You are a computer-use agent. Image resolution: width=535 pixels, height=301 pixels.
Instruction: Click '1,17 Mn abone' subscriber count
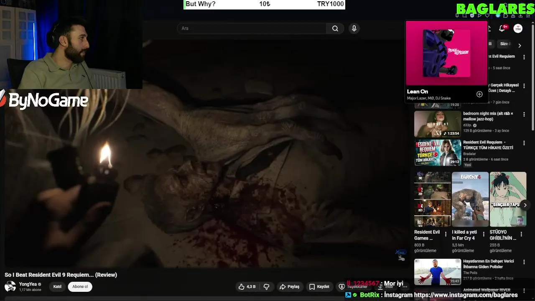click(30, 290)
